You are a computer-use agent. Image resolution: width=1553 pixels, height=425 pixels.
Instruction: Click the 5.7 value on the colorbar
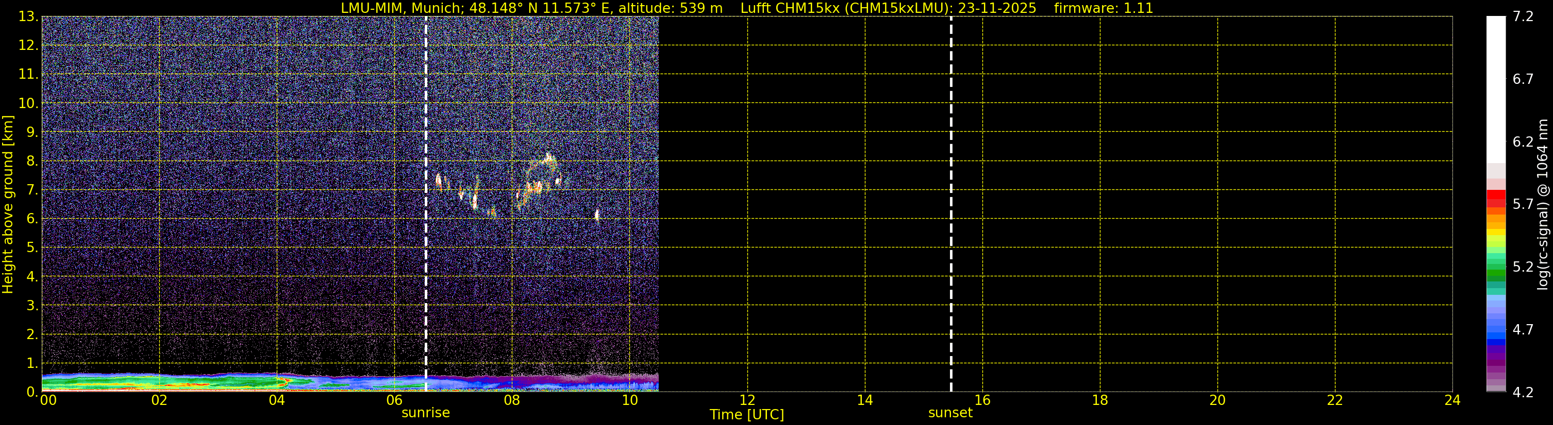click(1523, 204)
